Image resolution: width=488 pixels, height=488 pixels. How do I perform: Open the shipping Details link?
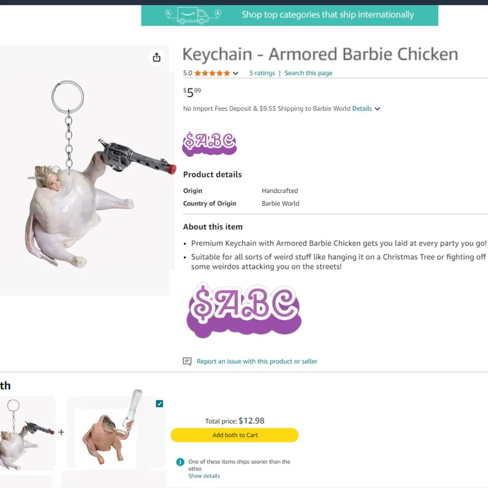point(362,109)
